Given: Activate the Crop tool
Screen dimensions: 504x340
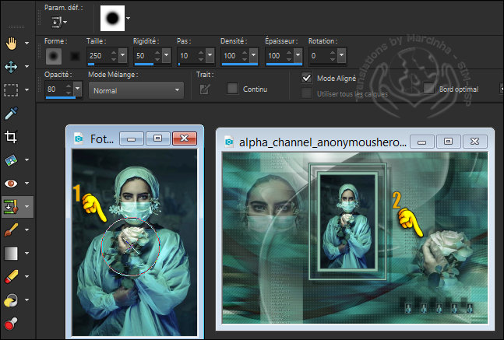Looking at the screenshot, I should [11, 137].
